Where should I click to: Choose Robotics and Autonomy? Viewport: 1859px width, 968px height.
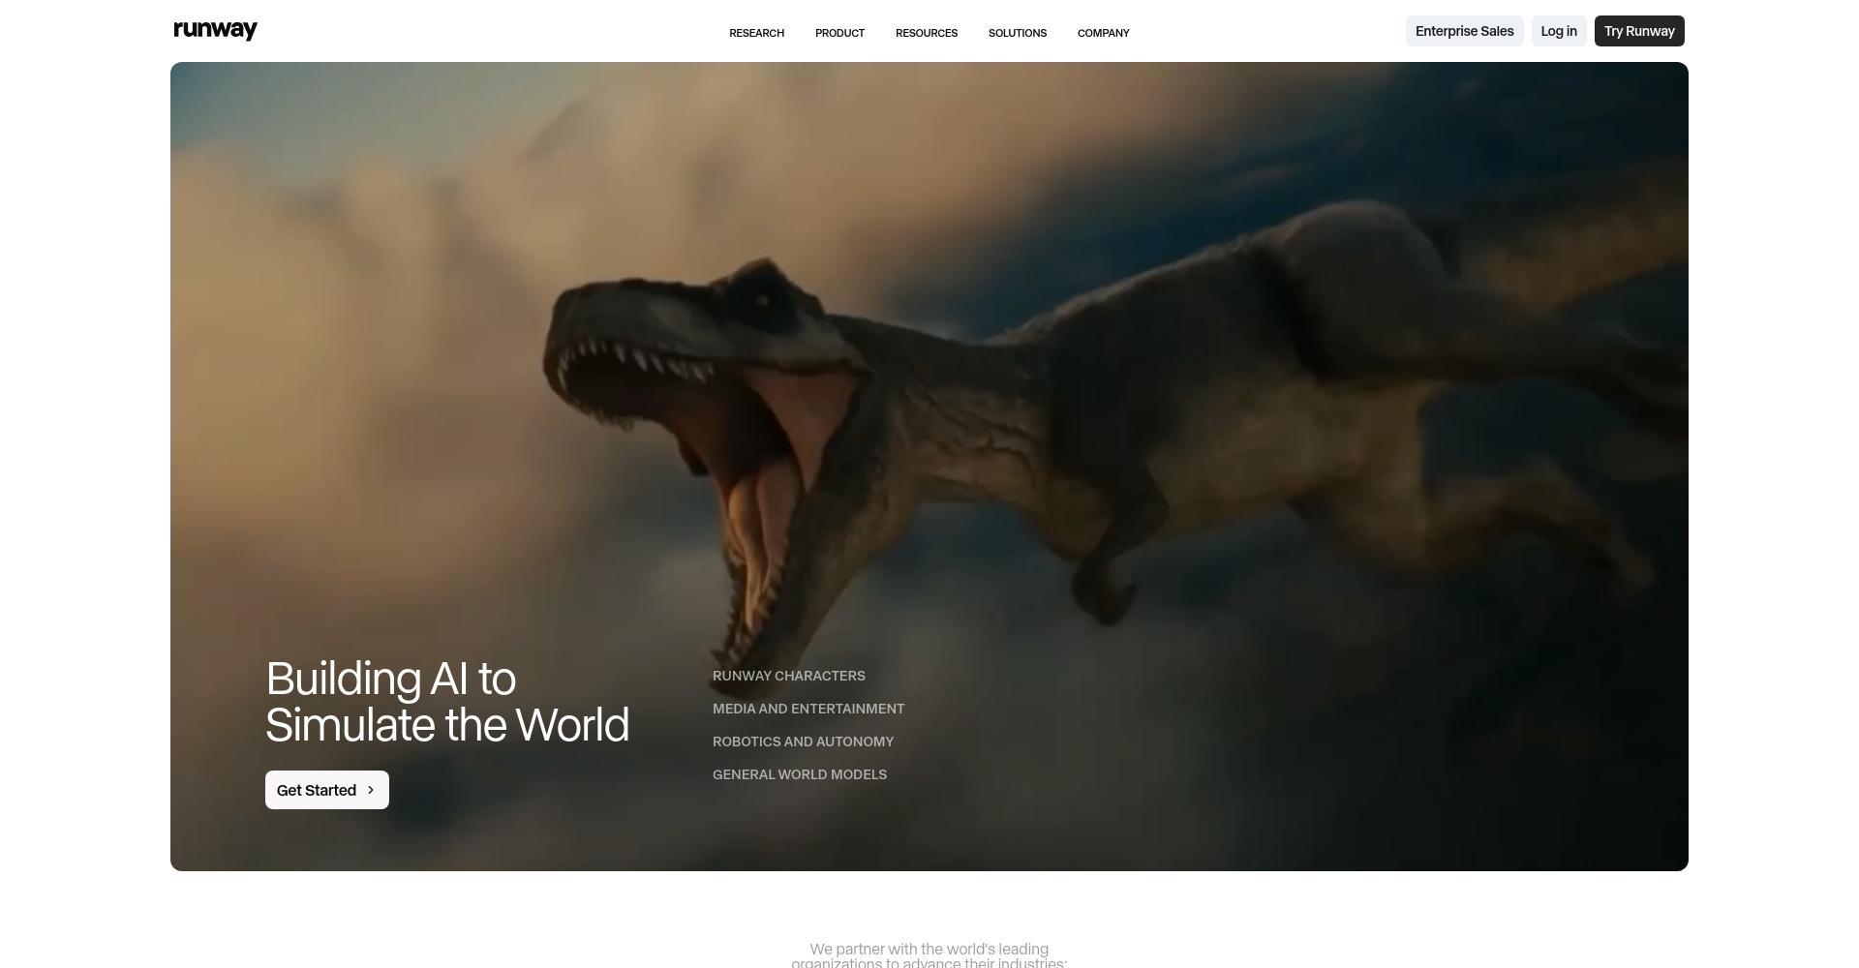(x=803, y=741)
